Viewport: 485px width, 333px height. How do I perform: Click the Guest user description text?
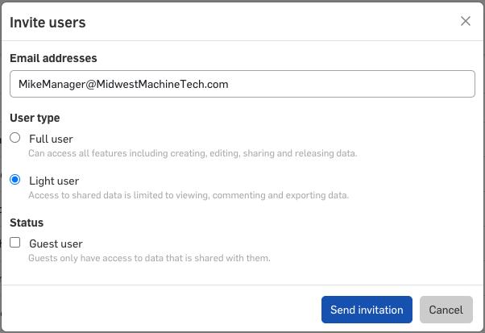(149, 258)
